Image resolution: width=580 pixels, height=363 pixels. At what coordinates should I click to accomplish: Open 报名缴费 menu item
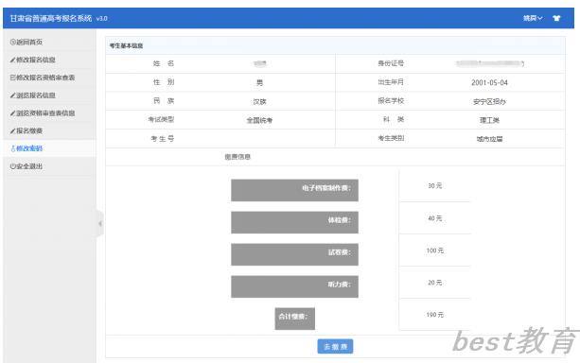pyautogui.click(x=26, y=130)
